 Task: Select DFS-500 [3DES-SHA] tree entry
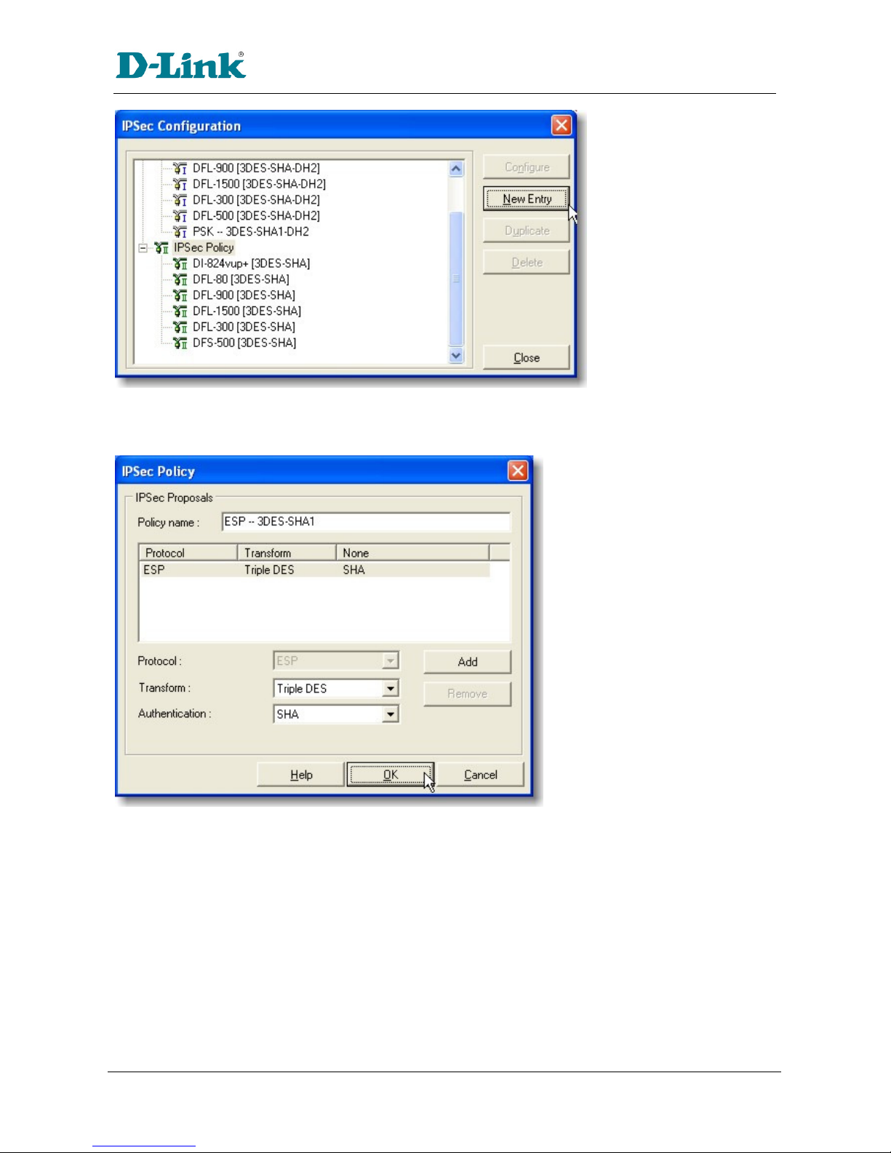pos(244,343)
